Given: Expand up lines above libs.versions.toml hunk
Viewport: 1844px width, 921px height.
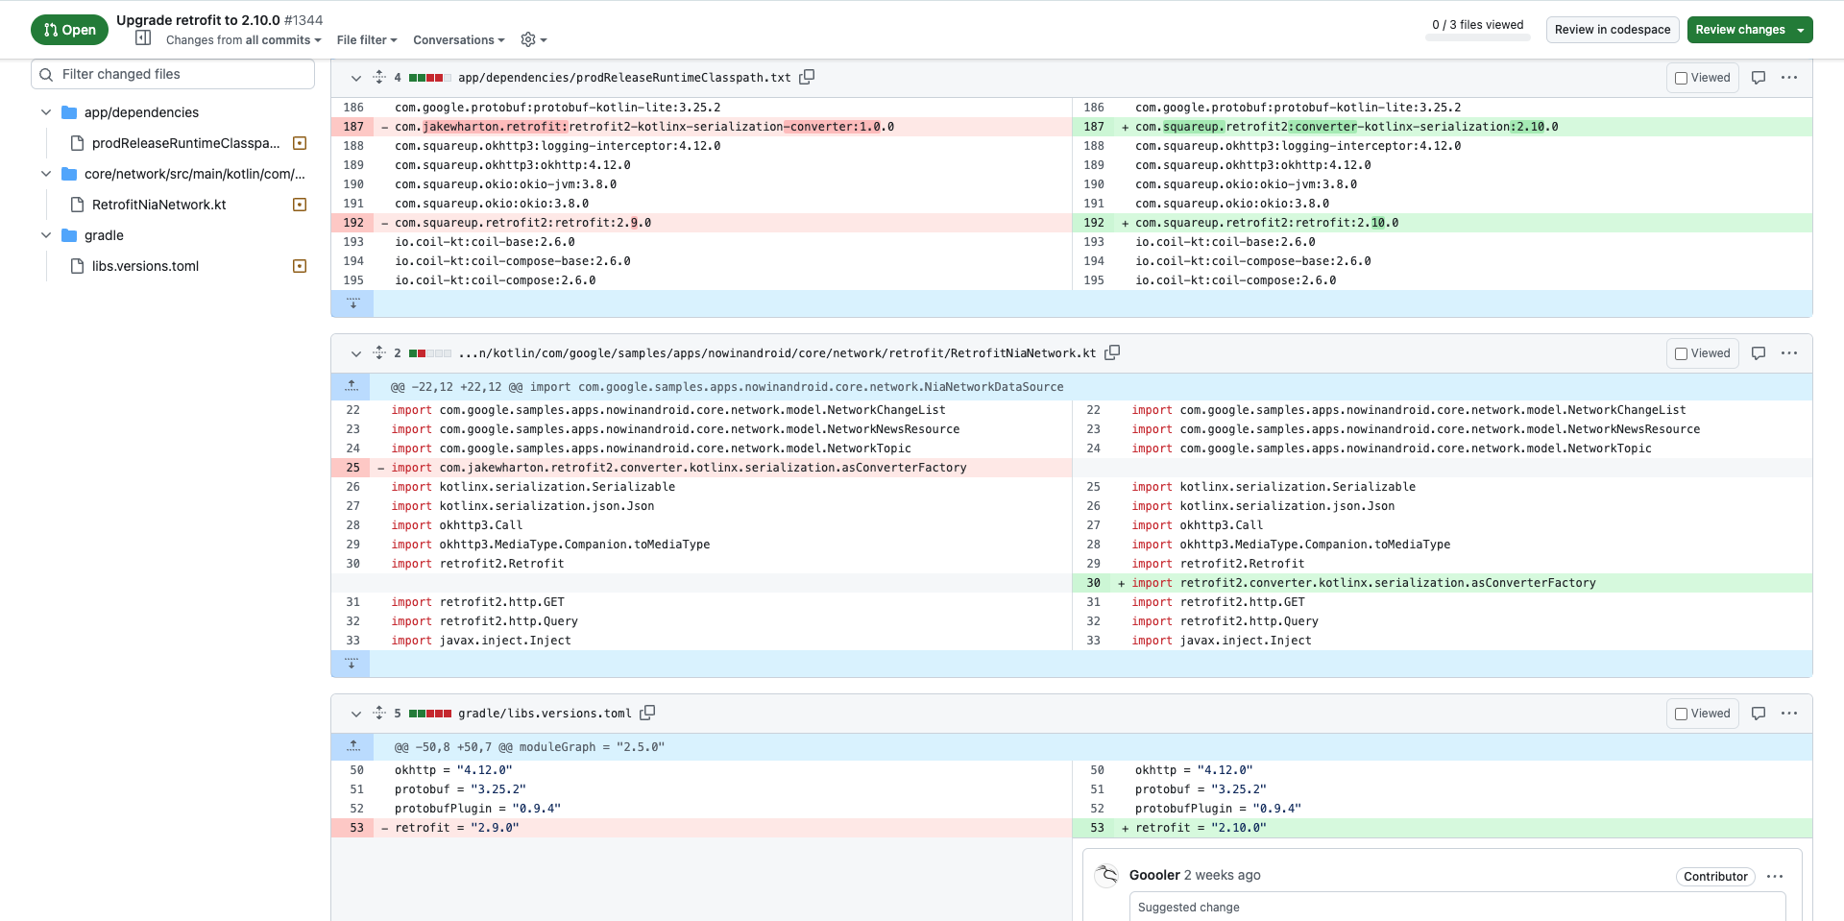Looking at the screenshot, I should tap(353, 746).
